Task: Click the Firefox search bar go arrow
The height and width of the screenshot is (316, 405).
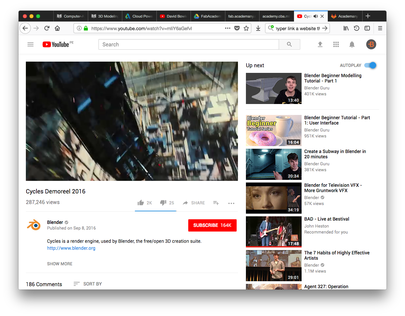Action: [325, 28]
